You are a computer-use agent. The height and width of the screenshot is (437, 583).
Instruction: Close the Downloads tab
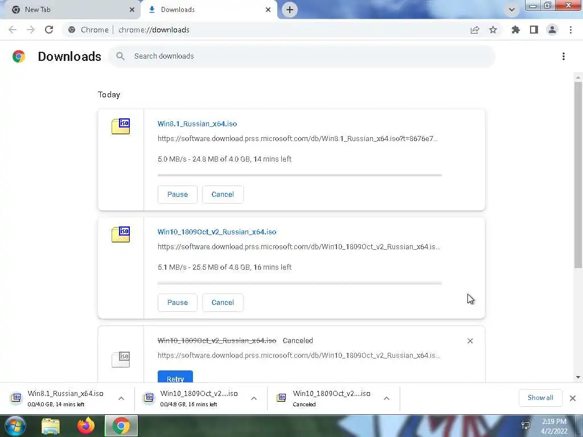pos(268,10)
